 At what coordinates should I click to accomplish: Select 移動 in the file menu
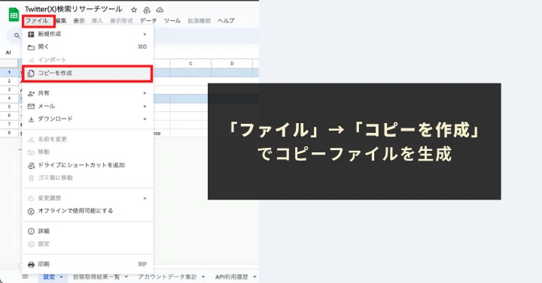[x=87, y=152]
